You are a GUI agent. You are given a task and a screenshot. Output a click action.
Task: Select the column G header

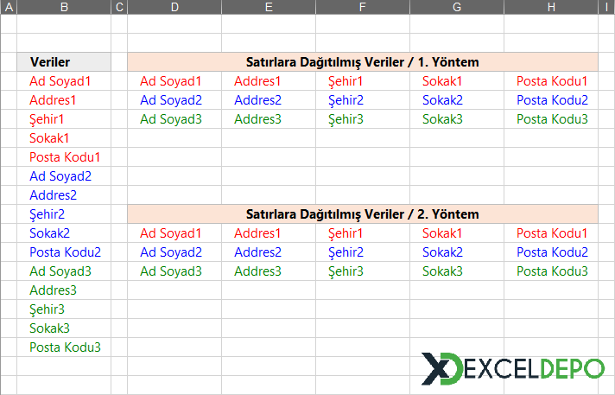click(x=457, y=7)
